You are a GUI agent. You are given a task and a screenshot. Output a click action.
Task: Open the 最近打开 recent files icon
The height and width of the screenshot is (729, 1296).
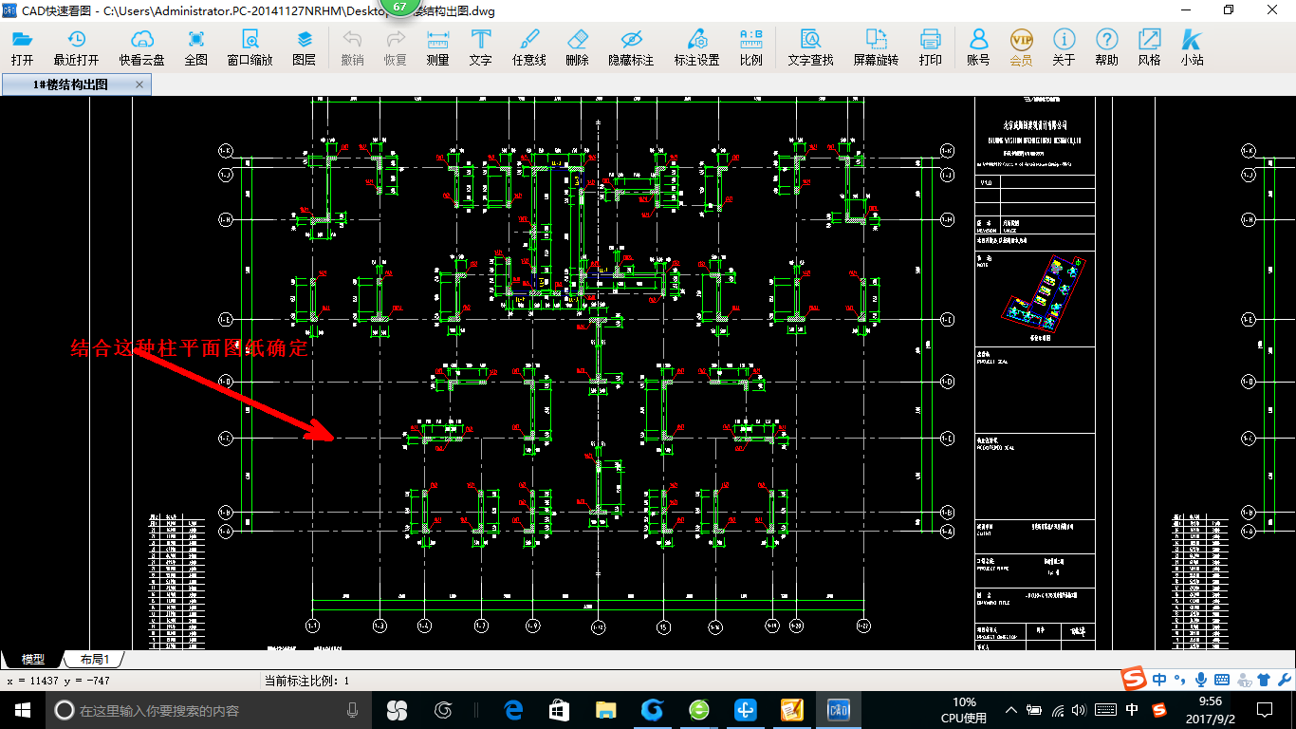tap(76, 47)
